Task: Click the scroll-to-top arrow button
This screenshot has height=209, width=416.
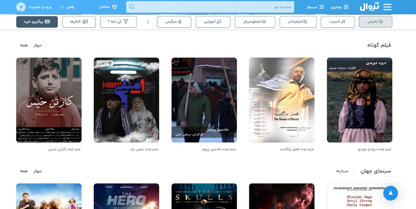Action: coord(390,193)
